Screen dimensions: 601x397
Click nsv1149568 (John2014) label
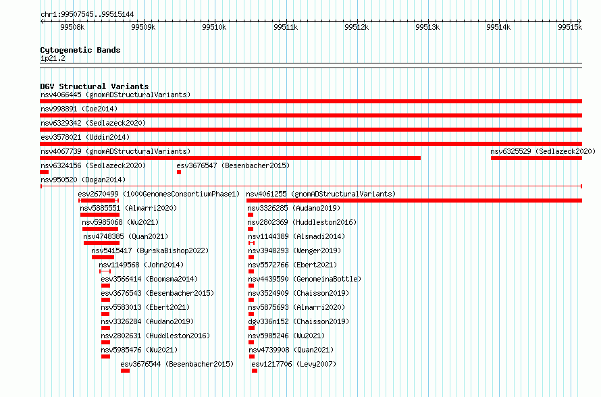pyautogui.click(x=141, y=265)
